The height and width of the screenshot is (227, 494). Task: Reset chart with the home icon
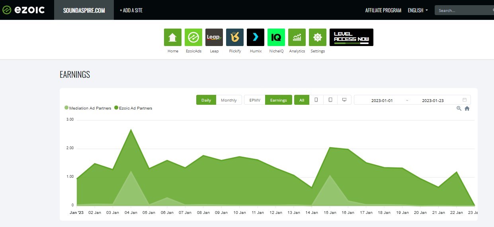click(x=467, y=108)
